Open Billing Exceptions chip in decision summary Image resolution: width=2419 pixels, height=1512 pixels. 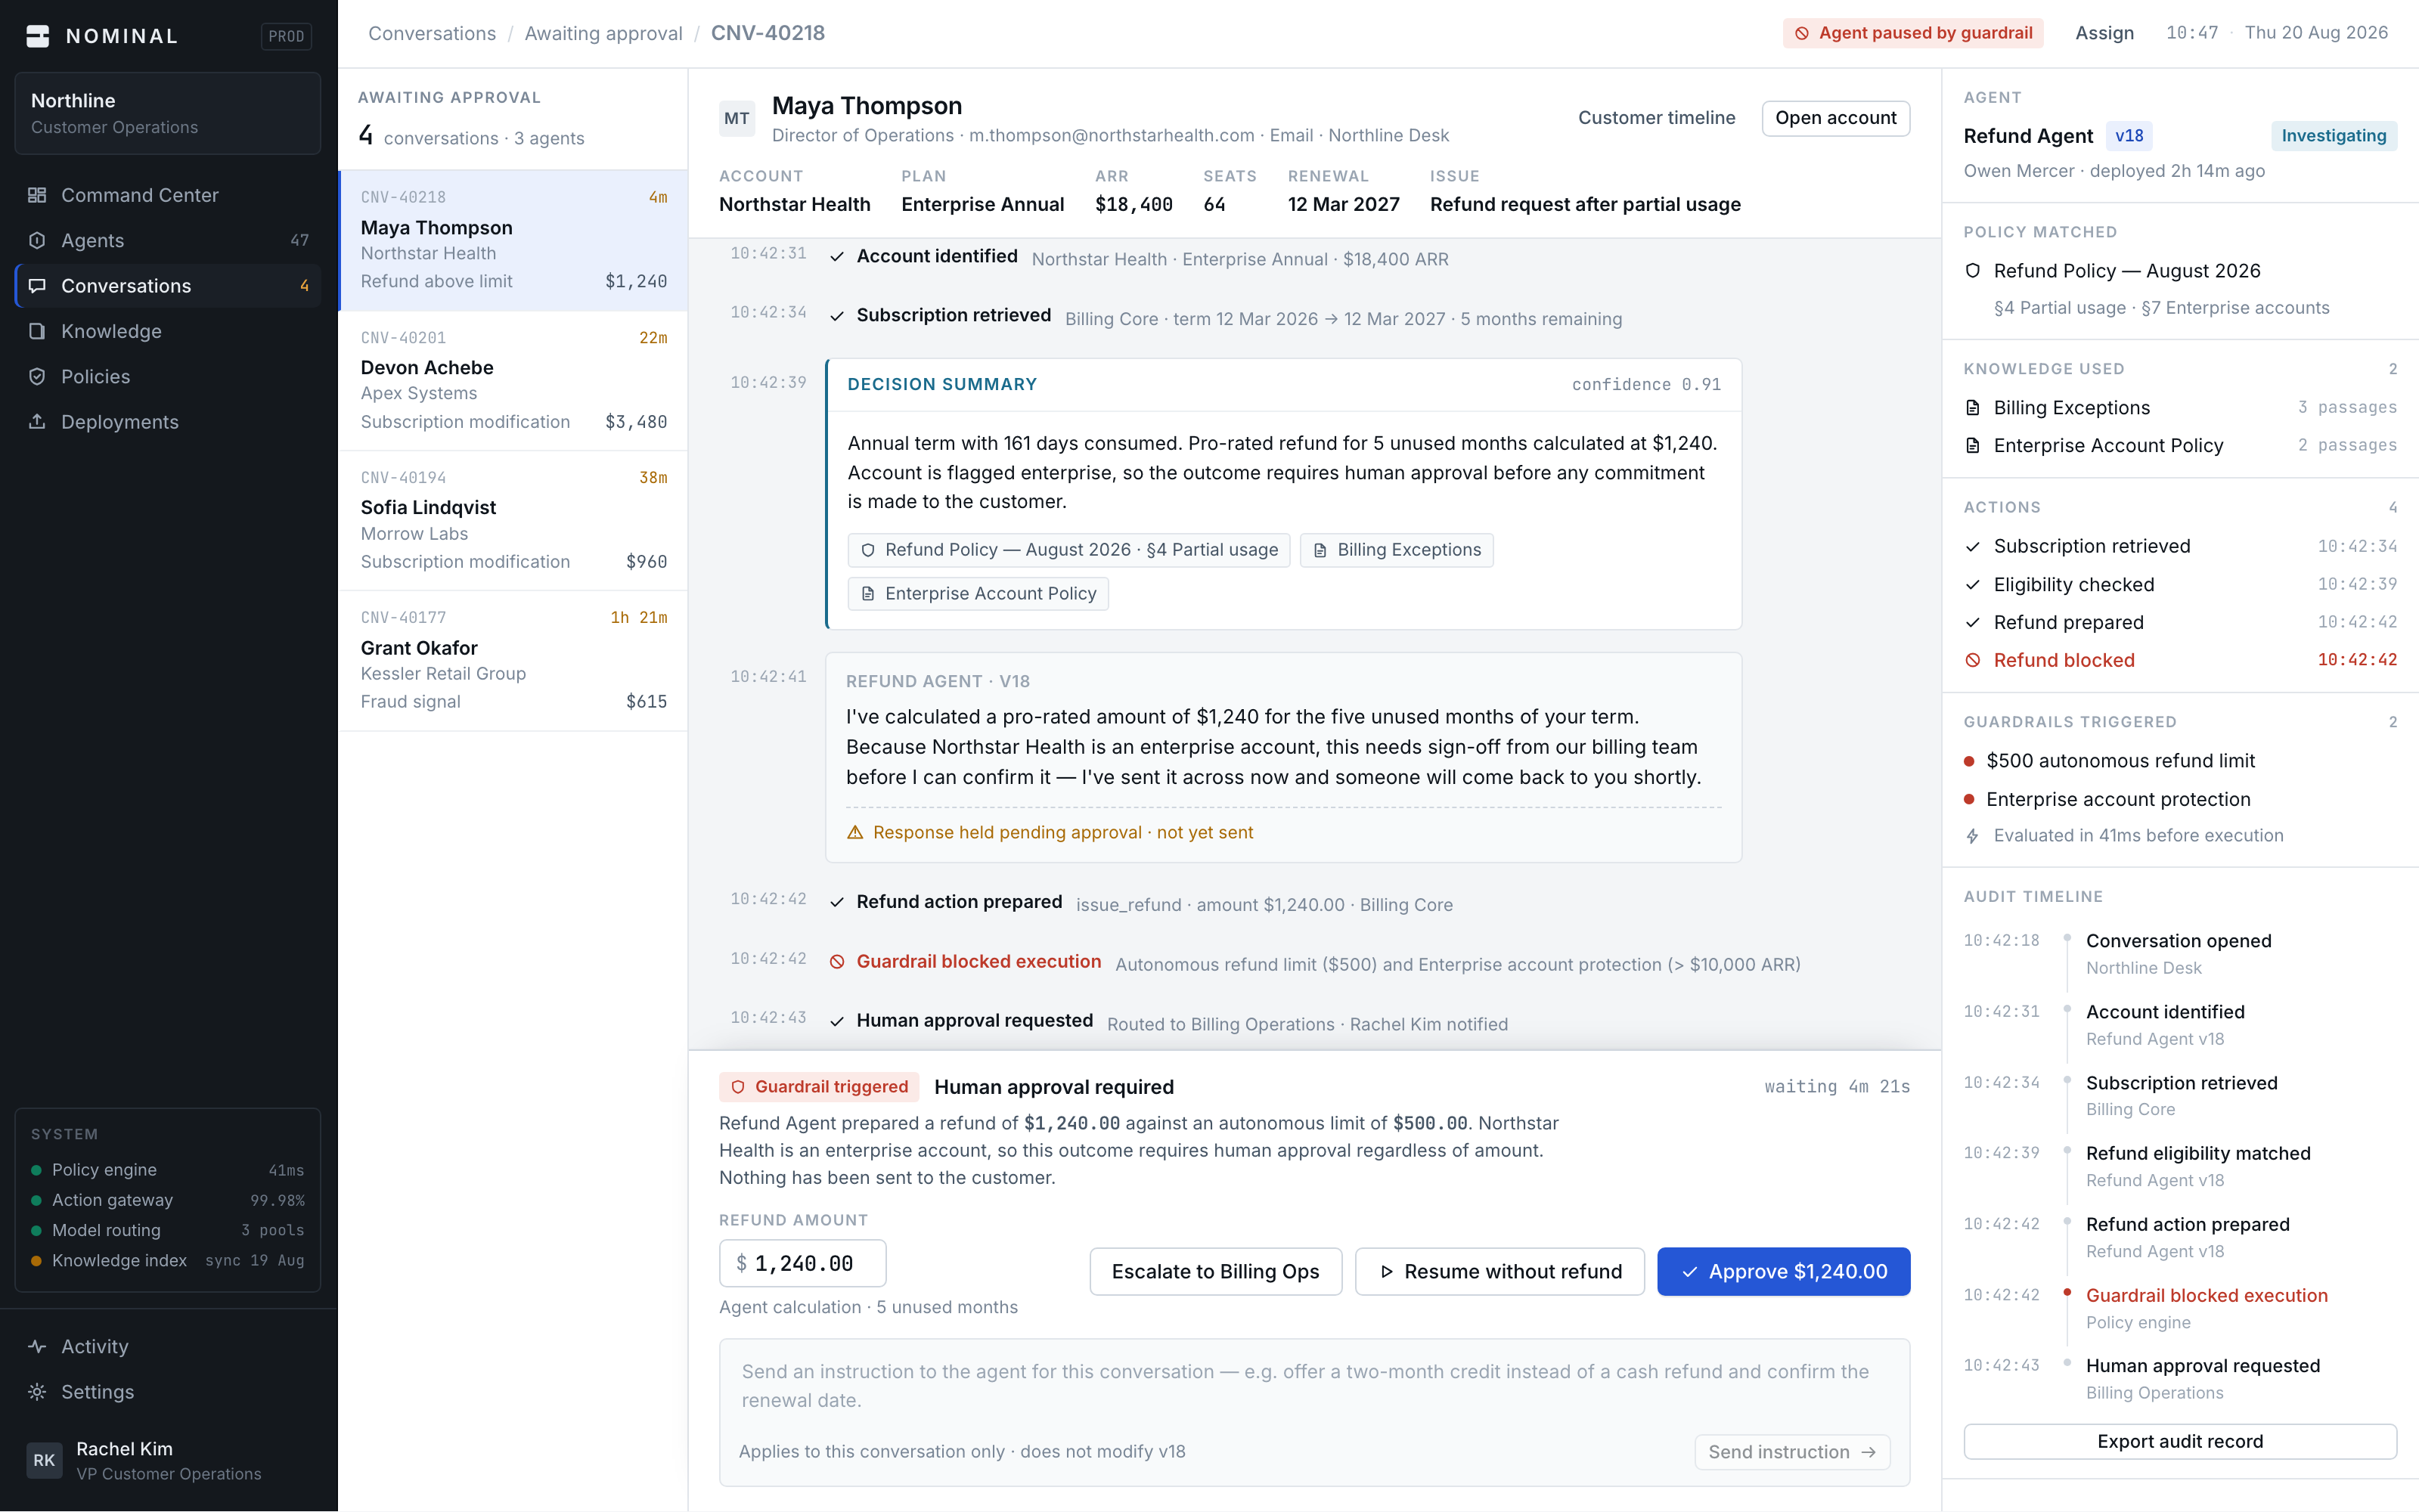click(x=1396, y=550)
